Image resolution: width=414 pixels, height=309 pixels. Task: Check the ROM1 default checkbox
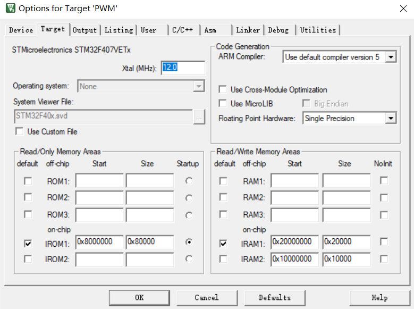click(x=28, y=181)
